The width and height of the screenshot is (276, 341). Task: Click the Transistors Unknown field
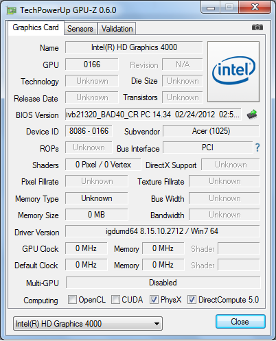coord(183,97)
